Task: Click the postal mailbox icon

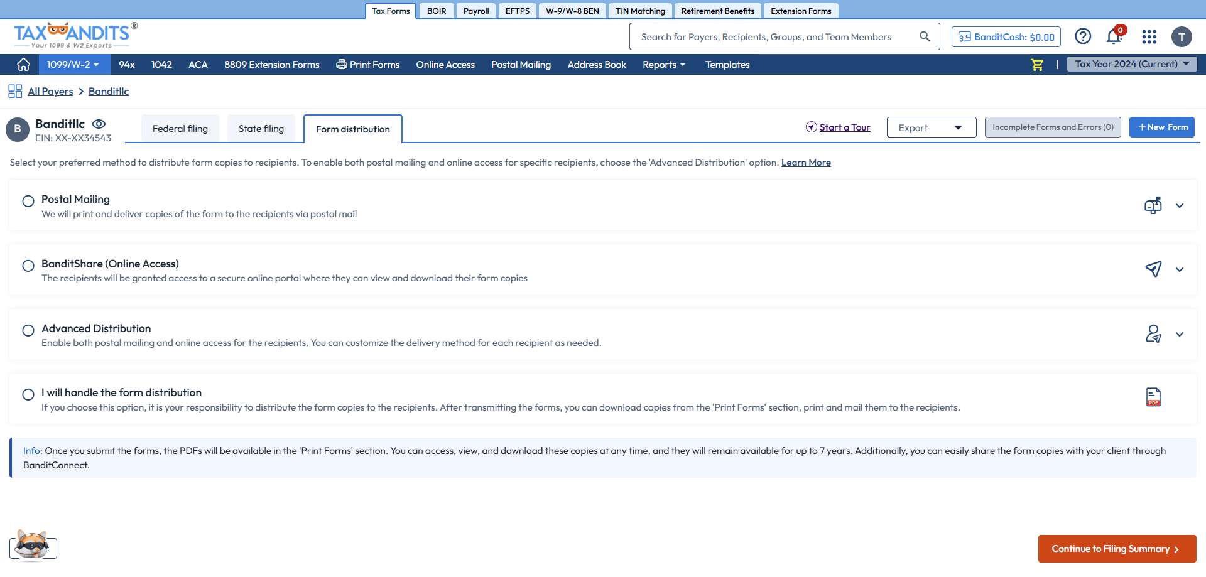Action: pos(1153,205)
